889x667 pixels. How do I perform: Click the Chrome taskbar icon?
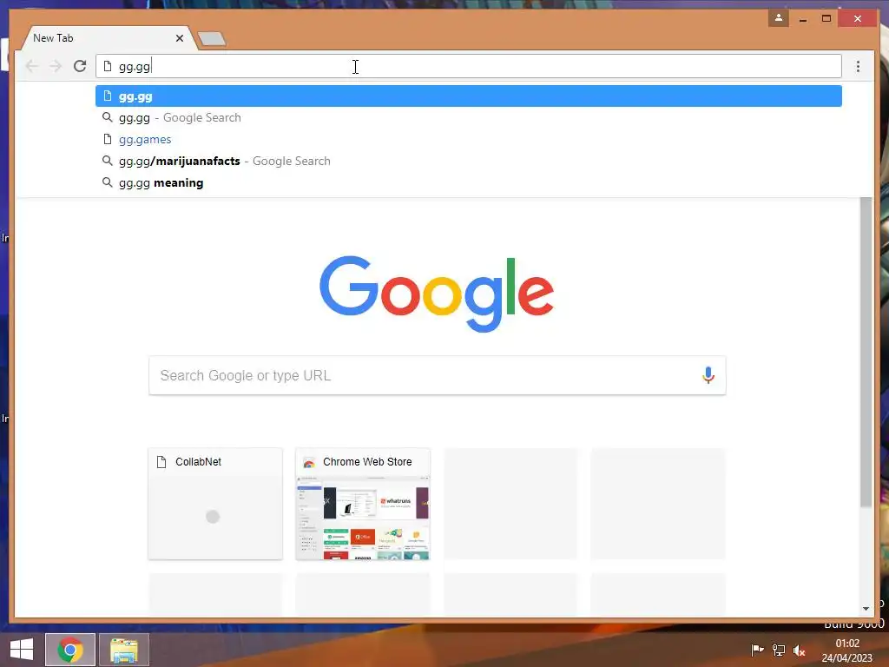click(70, 650)
